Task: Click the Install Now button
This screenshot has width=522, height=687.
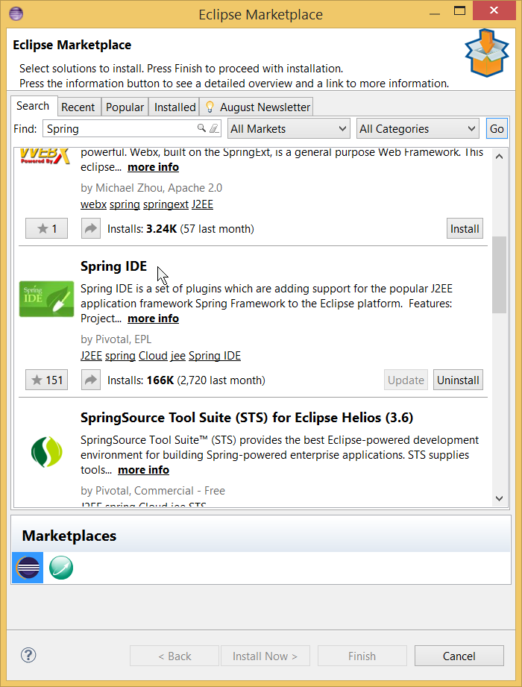Action: (265, 656)
